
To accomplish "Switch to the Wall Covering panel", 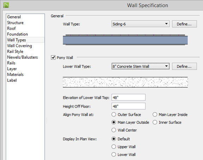I will pos(19,46).
